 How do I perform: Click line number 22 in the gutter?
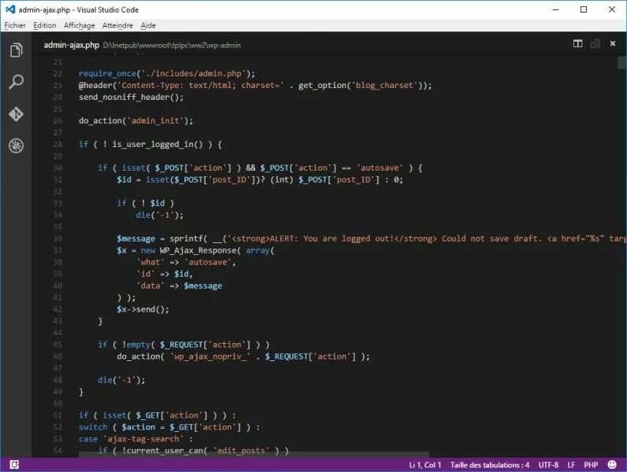click(x=58, y=73)
